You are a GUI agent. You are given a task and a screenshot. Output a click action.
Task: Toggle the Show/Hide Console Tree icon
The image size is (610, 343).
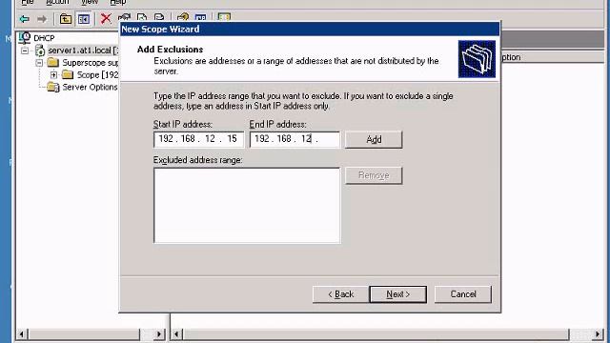point(84,19)
